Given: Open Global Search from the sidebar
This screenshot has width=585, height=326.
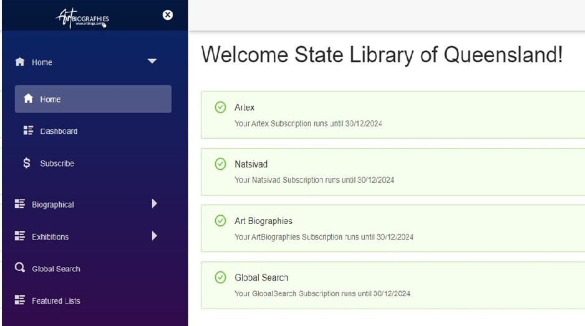Looking at the screenshot, I should point(56,269).
